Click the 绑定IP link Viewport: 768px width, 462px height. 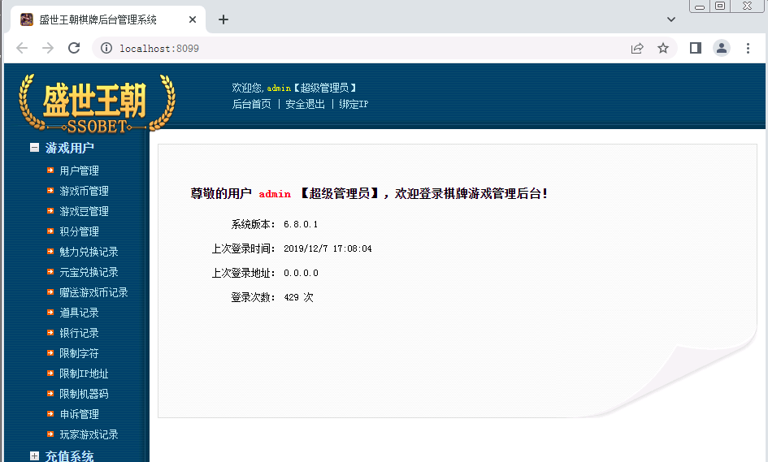click(x=354, y=104)
